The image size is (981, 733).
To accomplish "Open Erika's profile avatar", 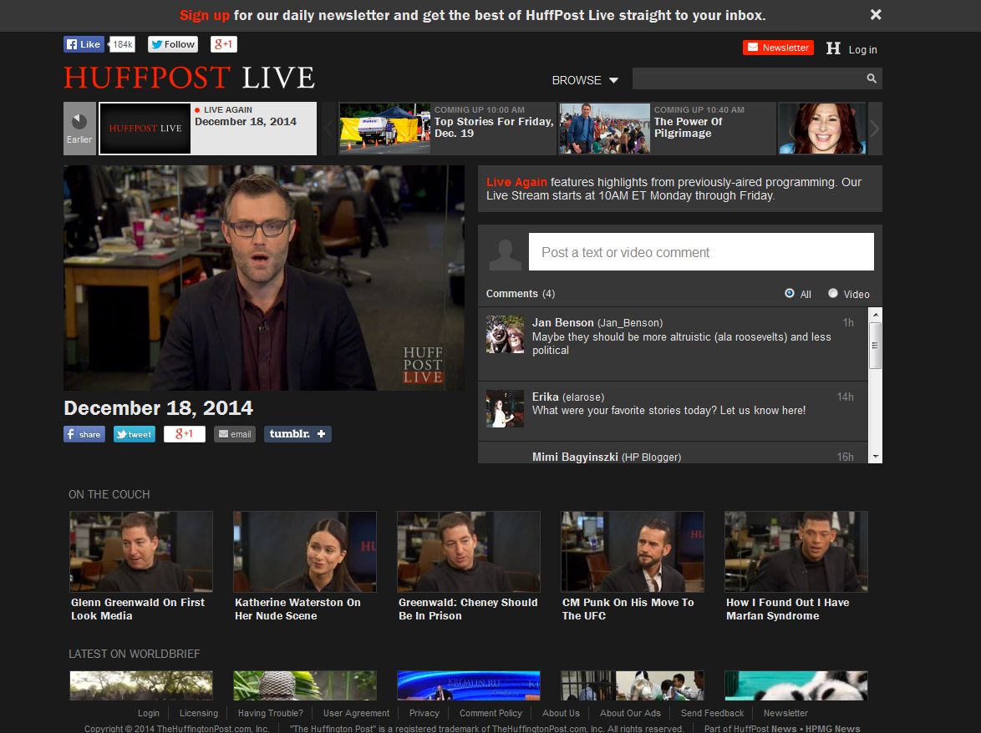I will [x=505, y=409].
